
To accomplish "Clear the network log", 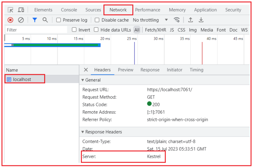I will pyautogui.click(x=21, y=20).
